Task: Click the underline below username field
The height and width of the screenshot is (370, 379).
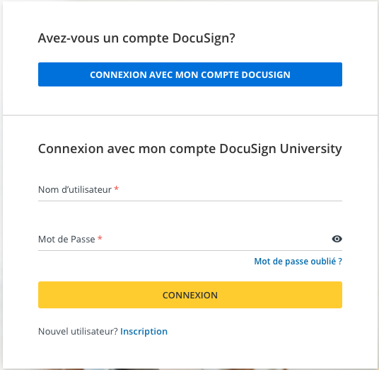Action: (x=190, y=201)
